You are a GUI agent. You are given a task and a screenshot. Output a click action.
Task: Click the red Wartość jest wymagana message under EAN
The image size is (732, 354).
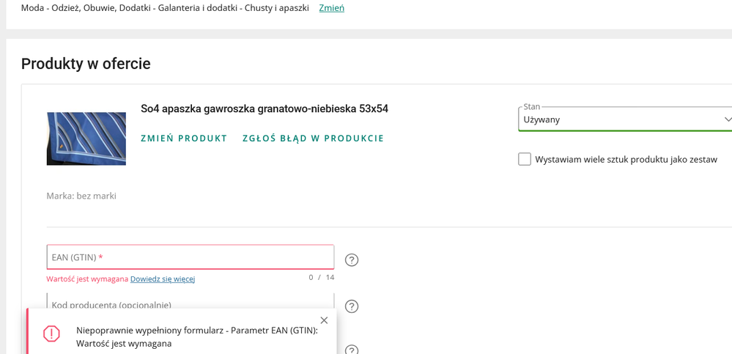(87, 279)
